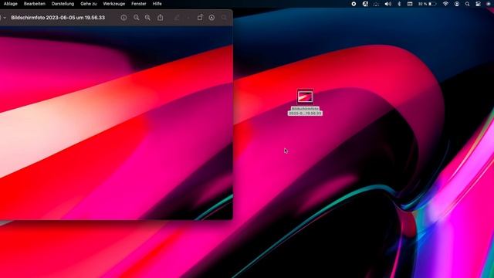Open the highlight color dropdown arrow
The height and width of the screenshot is (278, 494).
188,18
